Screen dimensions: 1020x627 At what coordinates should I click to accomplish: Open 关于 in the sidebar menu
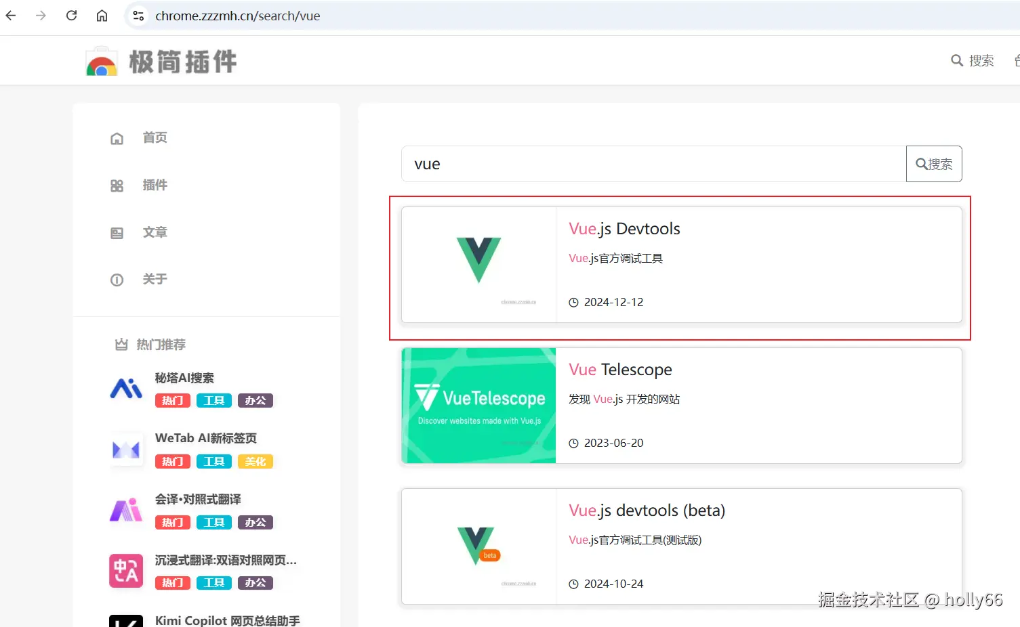pyautogui.click(x=155, y=279)
